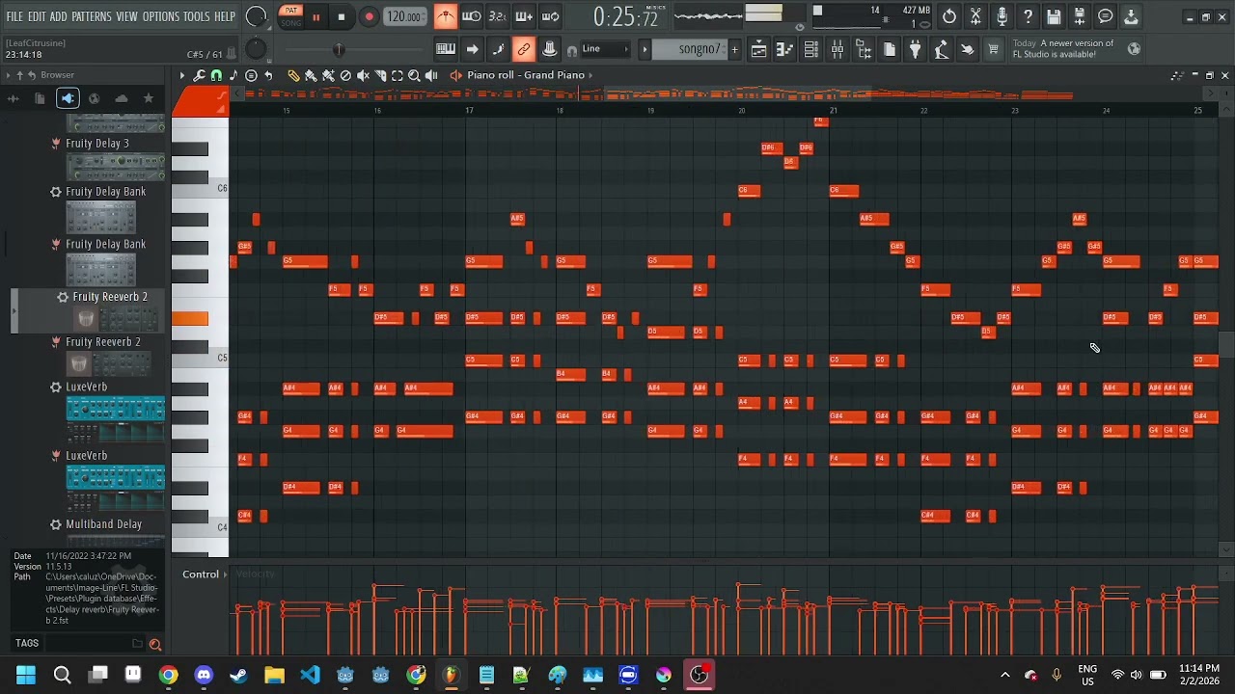Open the OPTIONS menu
The height and width of the screenshot is (694, 1235).
point(161,16)
